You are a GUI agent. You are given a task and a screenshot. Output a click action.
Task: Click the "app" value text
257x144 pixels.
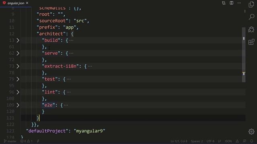coord(69,27)
